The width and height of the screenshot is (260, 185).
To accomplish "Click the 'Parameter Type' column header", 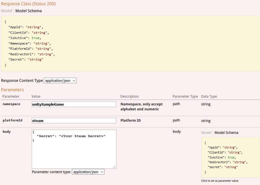I will pos(185,97).
